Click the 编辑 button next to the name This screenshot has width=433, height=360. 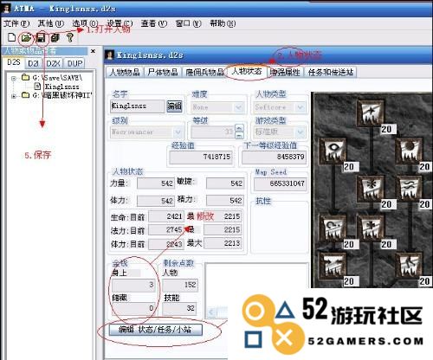(174, 106)
